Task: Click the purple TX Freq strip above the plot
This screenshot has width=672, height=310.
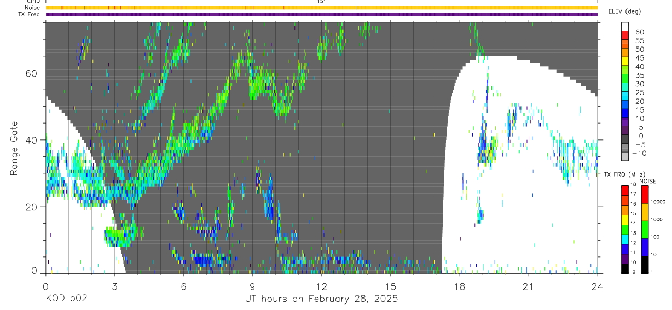Action: click(x=321, y=14)
